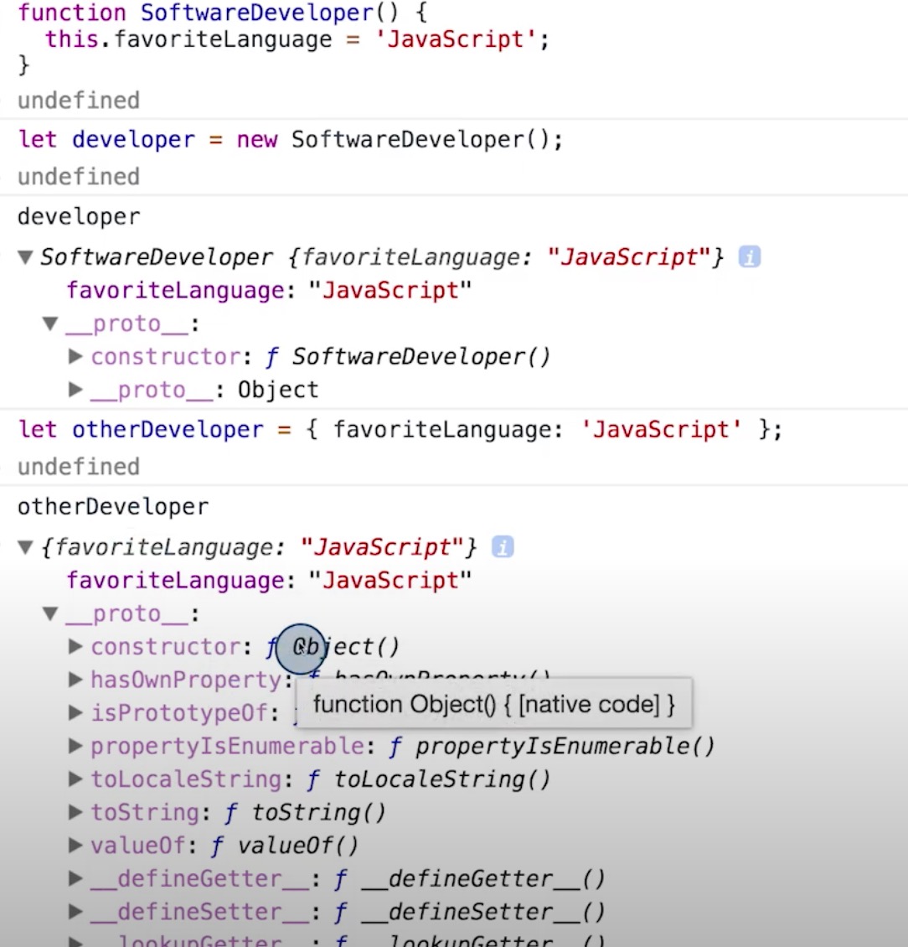
Task: Click 'let developer = new SoftwareDeveloper();' line
Action: [x=291, y=140]
